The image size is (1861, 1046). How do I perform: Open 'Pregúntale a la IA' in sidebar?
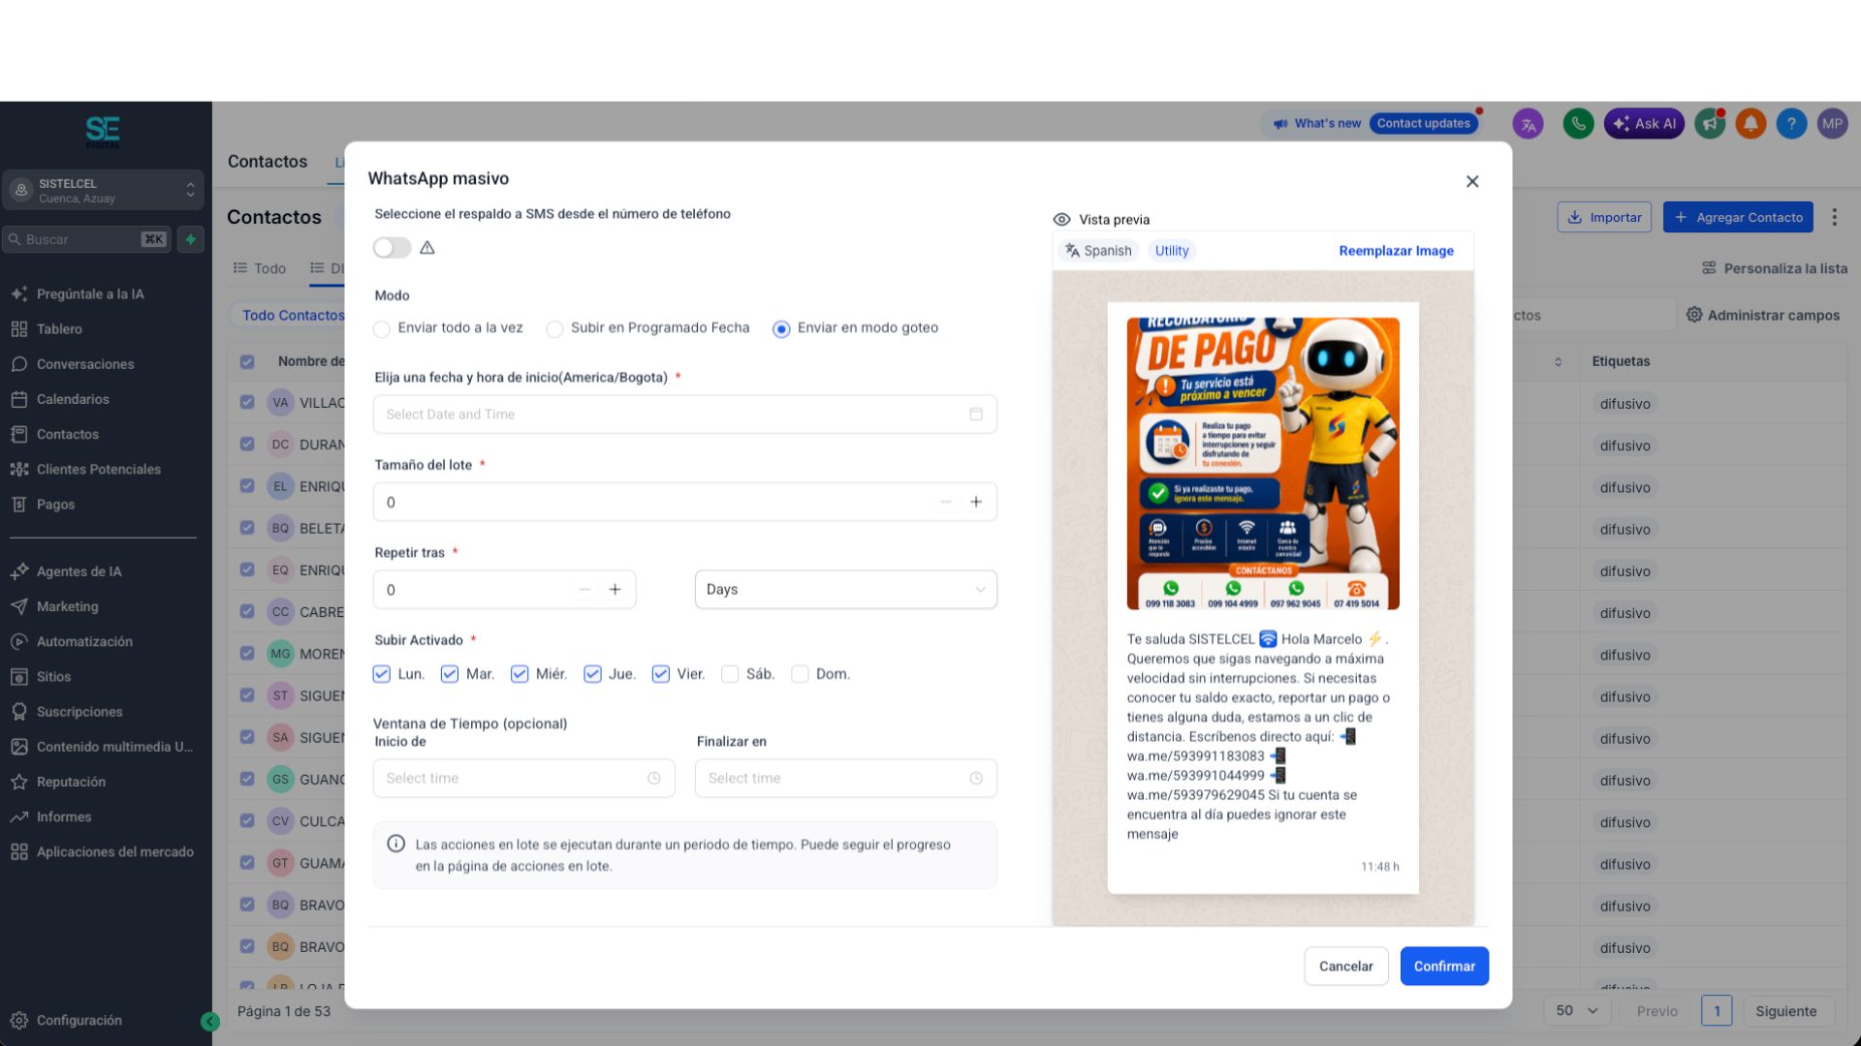click(x=90, y=293)
